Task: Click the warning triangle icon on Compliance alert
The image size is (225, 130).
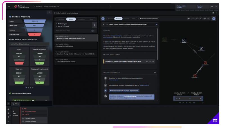Action: click(147, 61)
